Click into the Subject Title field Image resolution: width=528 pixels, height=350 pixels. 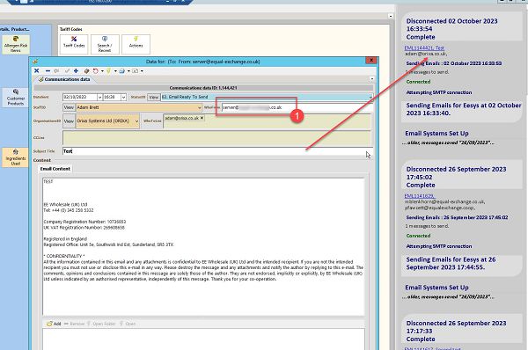217,151
